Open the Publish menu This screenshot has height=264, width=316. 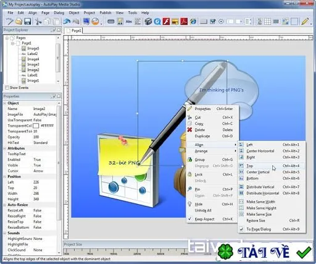pyautogui.click(x=106, y=13)
